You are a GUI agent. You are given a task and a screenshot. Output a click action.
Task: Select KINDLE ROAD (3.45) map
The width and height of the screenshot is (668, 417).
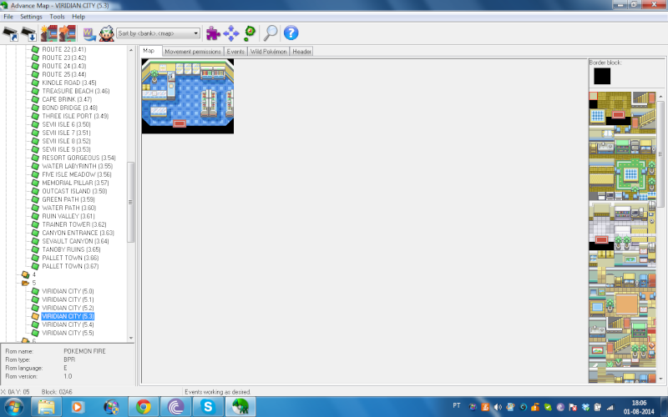click(69, 83)
